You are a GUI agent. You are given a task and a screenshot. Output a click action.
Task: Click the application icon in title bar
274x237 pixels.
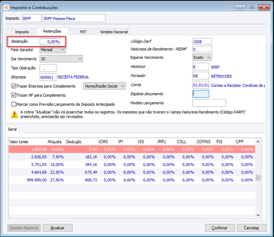(x=6, y=8)
